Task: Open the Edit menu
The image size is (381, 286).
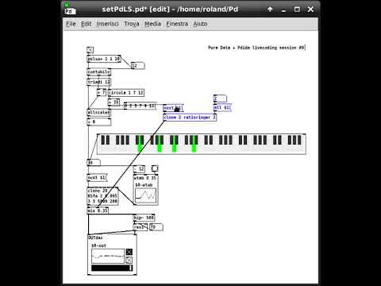Action: [86, 24]
